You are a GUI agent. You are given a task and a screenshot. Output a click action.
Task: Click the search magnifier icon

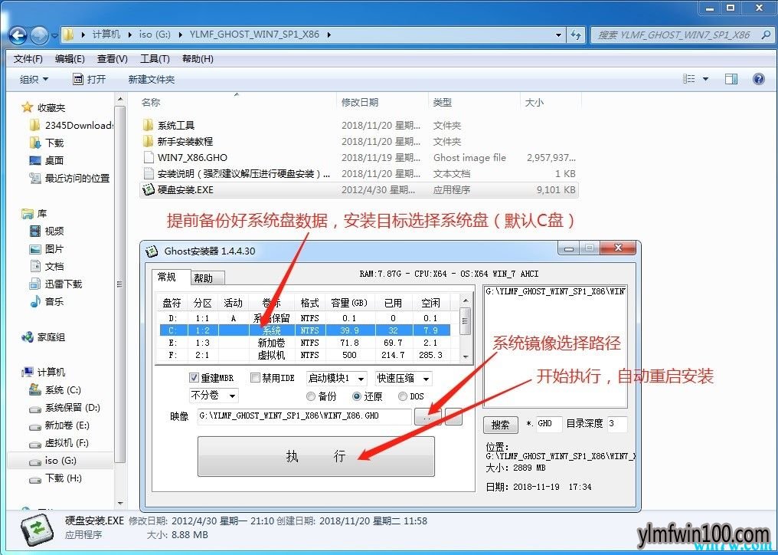pyautogui.click(x=765, y=34)
